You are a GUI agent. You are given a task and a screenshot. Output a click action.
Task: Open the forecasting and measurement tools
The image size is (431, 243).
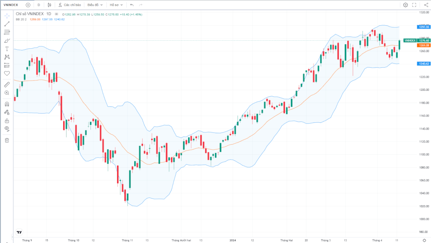(x=7, y=65)
